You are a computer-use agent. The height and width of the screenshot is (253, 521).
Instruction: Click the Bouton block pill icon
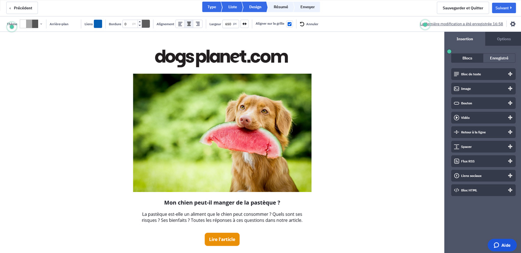(x=456, y=103)
